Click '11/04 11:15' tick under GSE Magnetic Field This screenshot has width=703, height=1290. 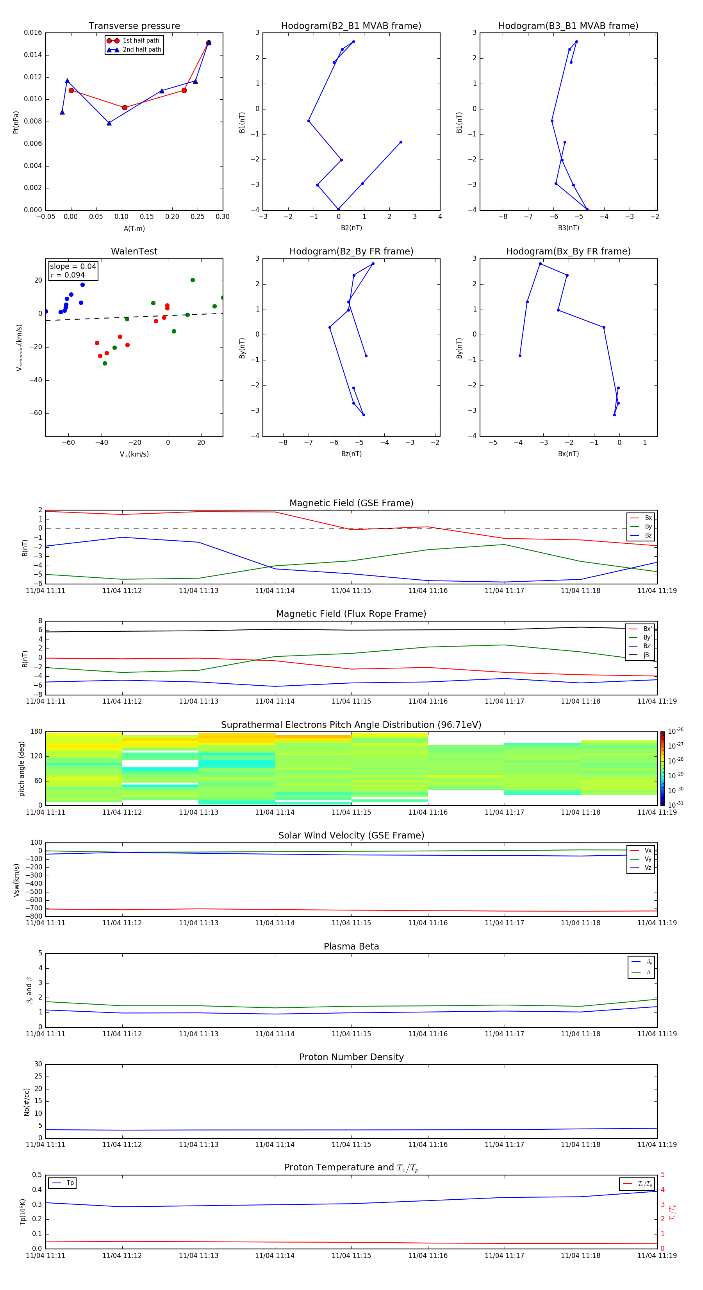pos(351,591)
